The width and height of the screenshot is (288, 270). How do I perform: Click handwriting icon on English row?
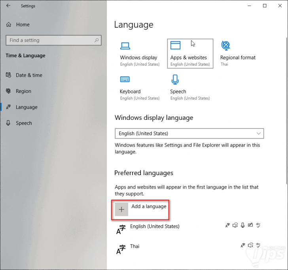[250, 225]
